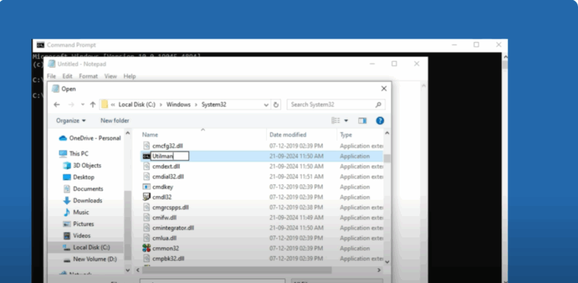Open the Format menu in Notepad
Image resolution: width=578 pixels, height=283 pixels.
click(x=88, y=76)
